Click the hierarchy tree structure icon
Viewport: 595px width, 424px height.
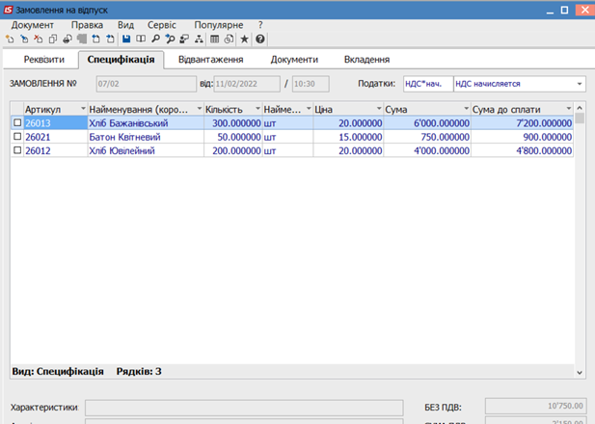click(199, 40)
